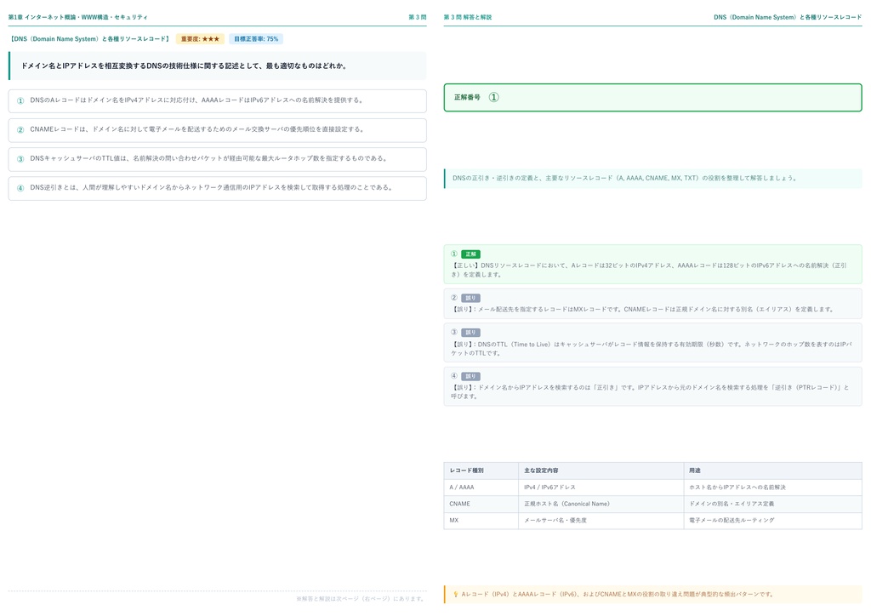Click the 目標正答率: 75% badge
Viewport: 871px width, 616px height.
click(256, 39)
